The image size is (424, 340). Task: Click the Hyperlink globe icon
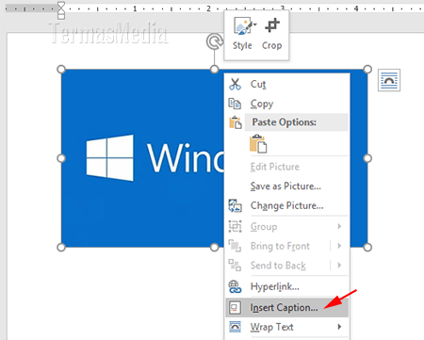235,286
